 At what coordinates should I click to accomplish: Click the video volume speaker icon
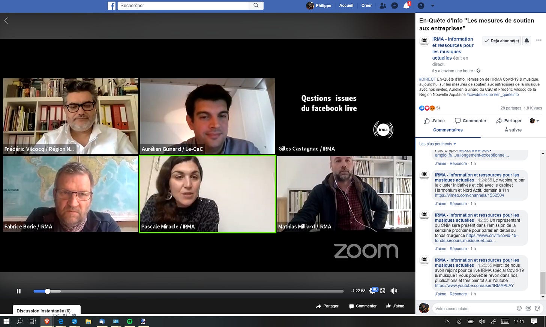(393, 291)
